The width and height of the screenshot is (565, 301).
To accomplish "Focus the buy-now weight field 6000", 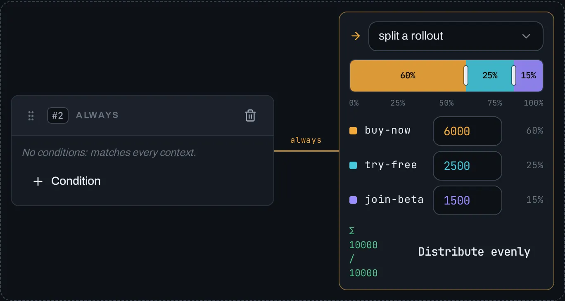I will [468, 131].
